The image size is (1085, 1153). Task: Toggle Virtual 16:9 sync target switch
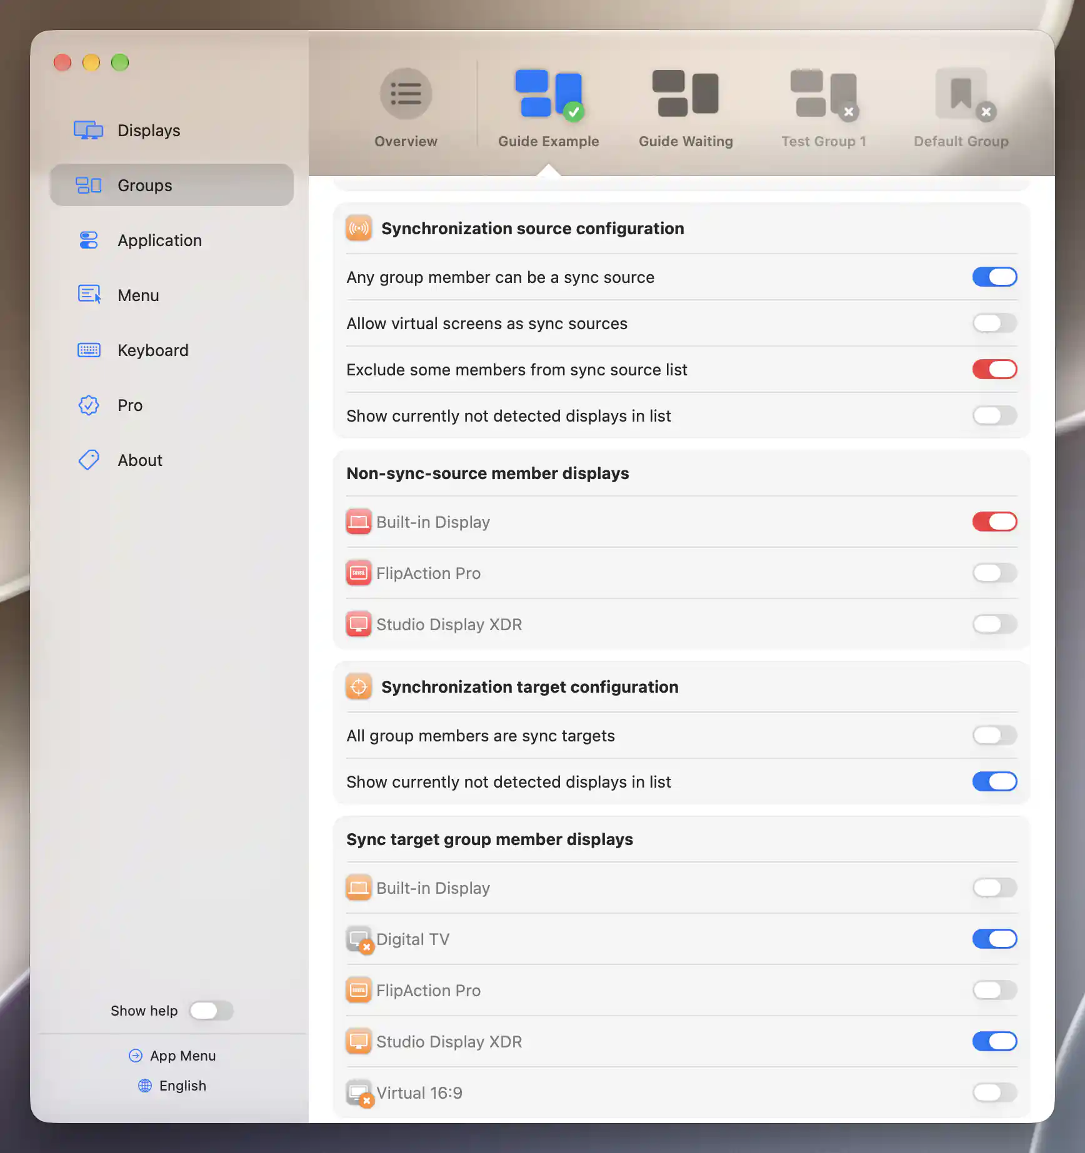(994, 1093)
